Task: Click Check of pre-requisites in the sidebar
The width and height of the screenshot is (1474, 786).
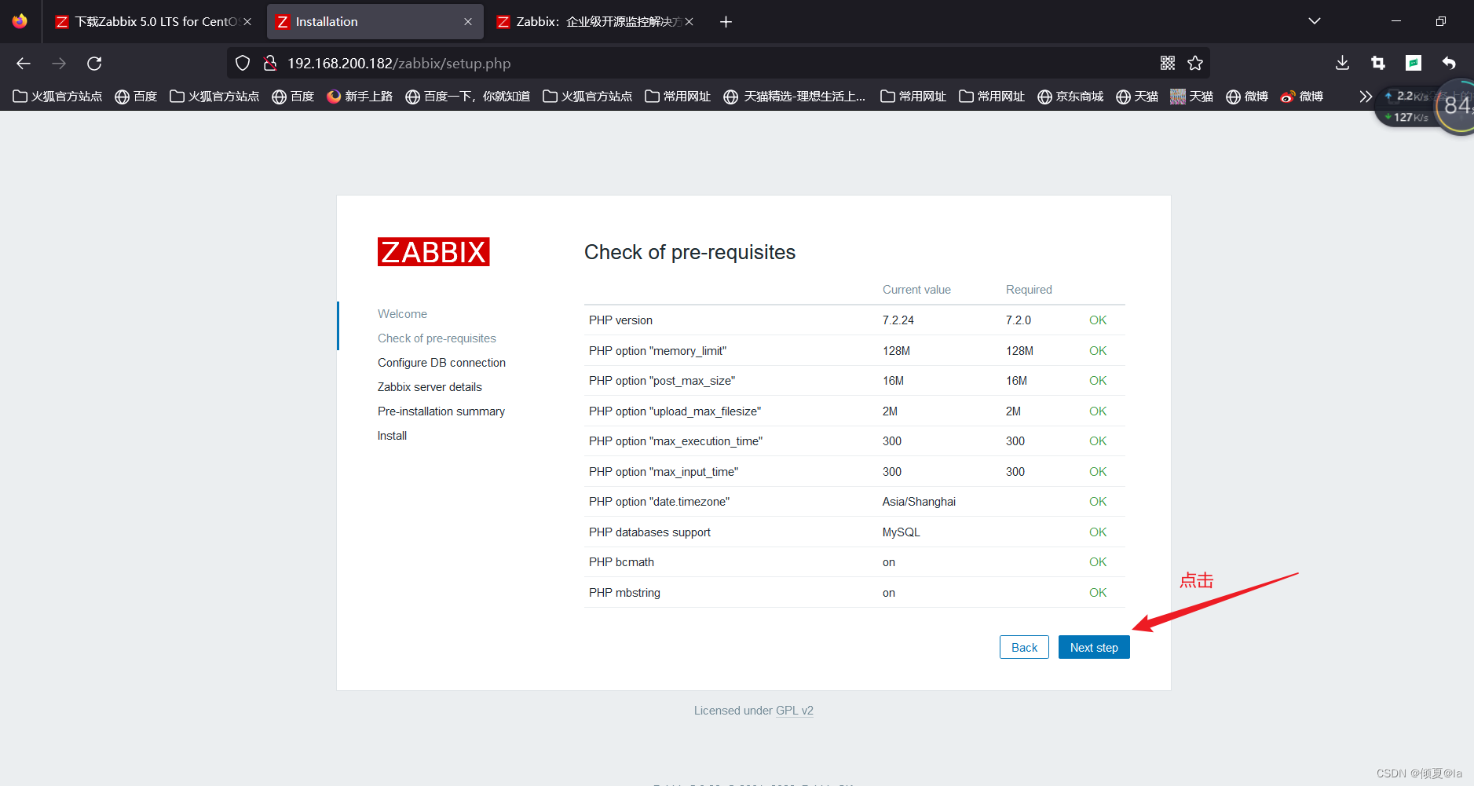Action: pyautogui.click(x=437, y=338)
